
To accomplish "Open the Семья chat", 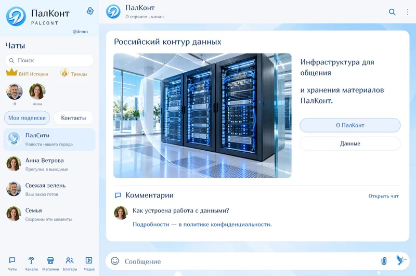I will pos(49,214).
